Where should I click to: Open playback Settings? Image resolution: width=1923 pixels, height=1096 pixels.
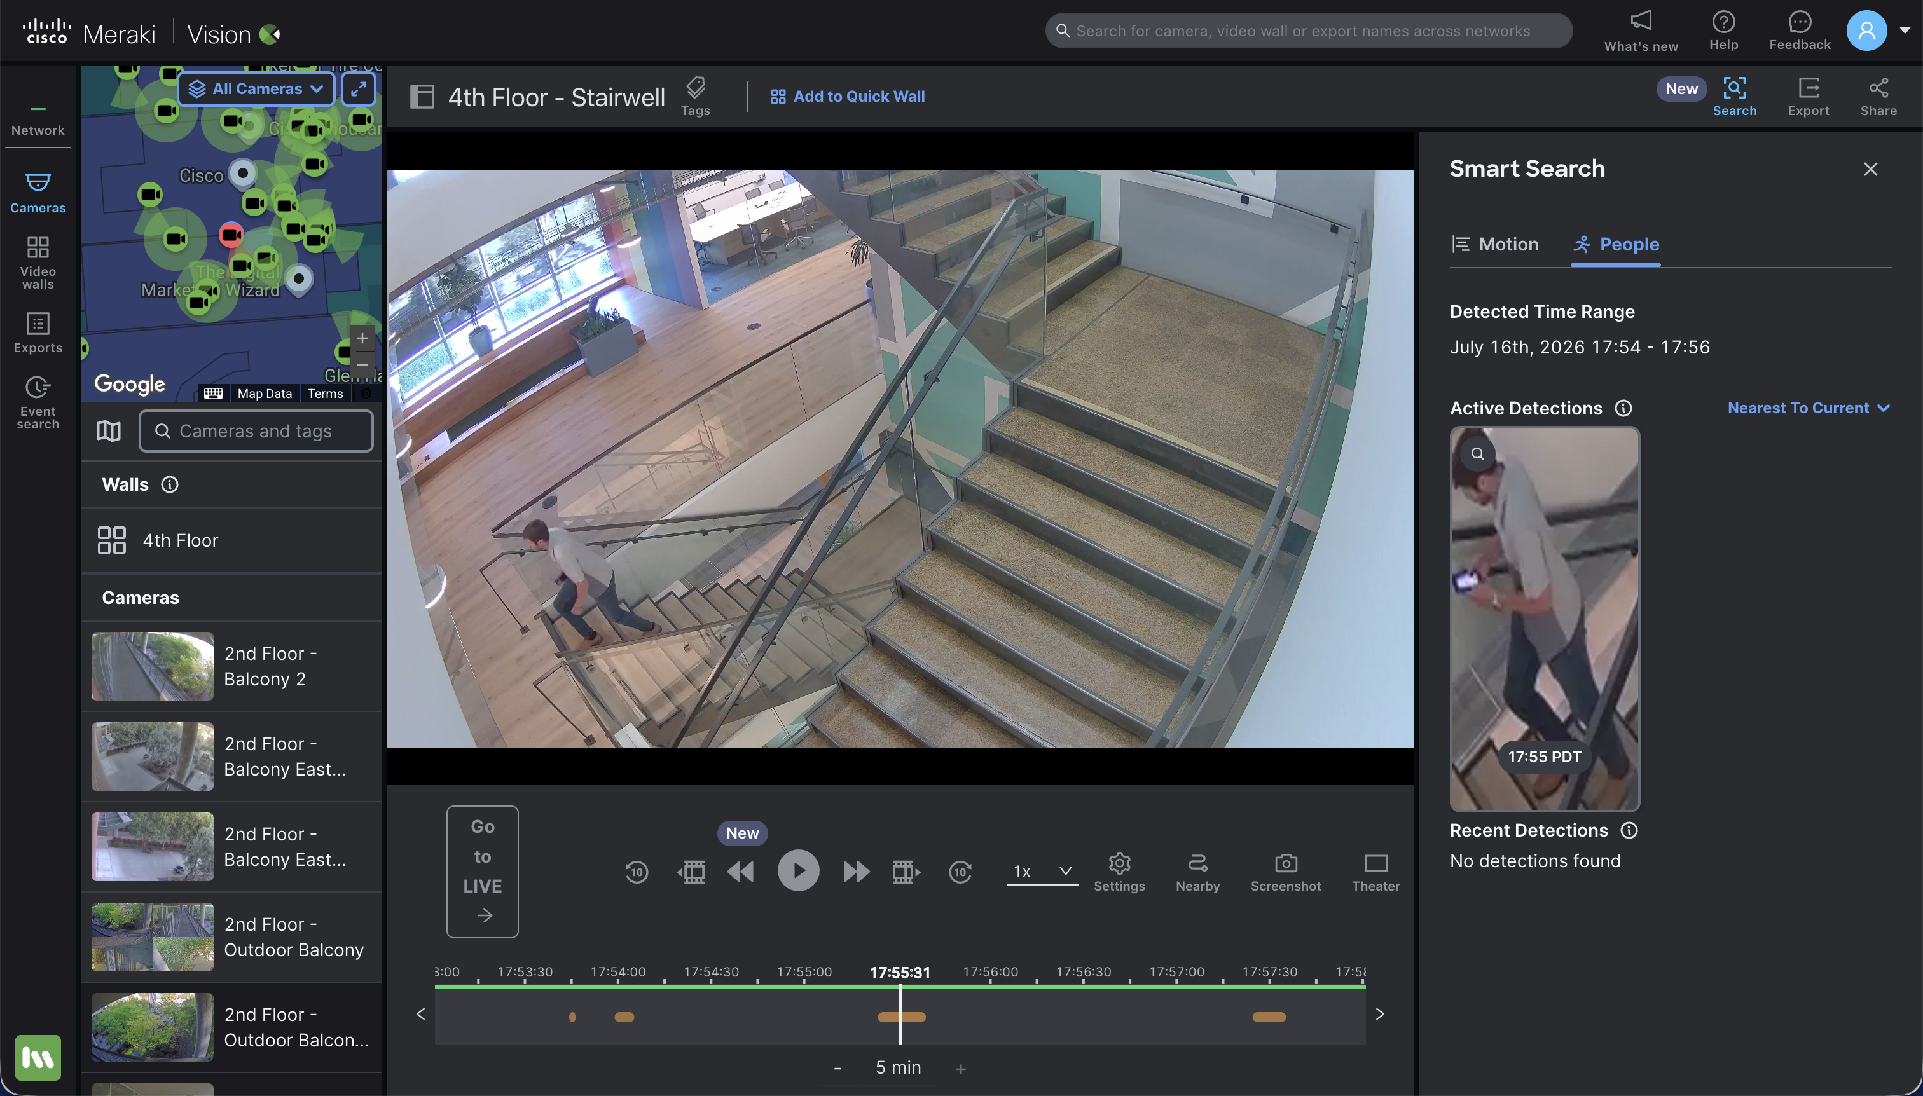pyautogui.click(x=1119, y=872)
